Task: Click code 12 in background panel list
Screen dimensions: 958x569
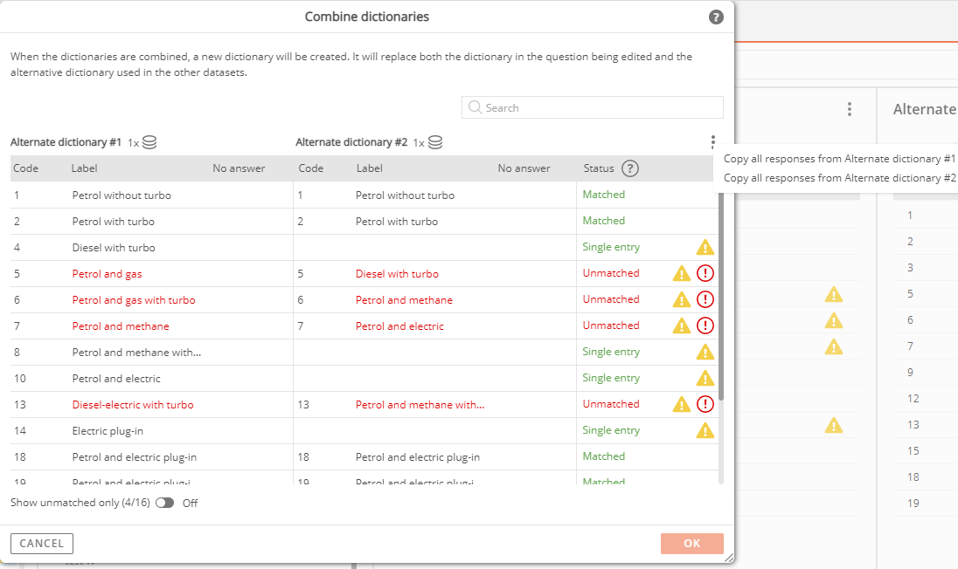Action: coord(913,398)
